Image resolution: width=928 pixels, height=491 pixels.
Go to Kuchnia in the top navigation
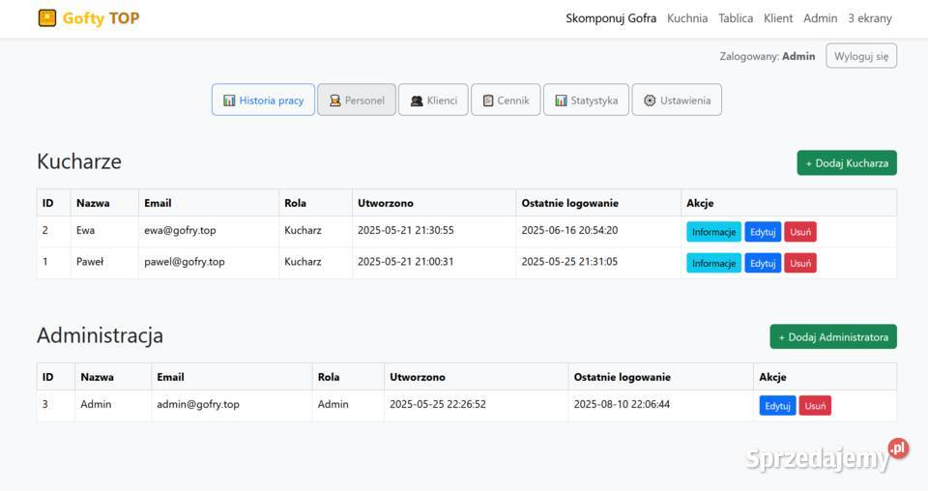[687, 18]
